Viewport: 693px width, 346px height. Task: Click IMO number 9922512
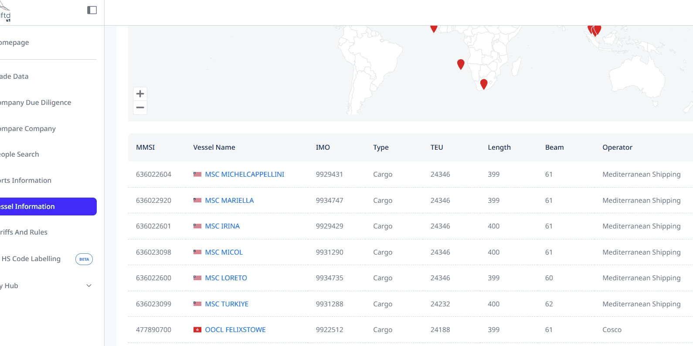330,329
